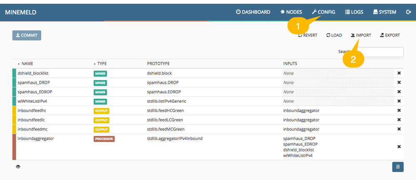Viewport: 416px width, 180px height.
Task: Click the hamburger menu button at bottom right
Action: point(398,167)
